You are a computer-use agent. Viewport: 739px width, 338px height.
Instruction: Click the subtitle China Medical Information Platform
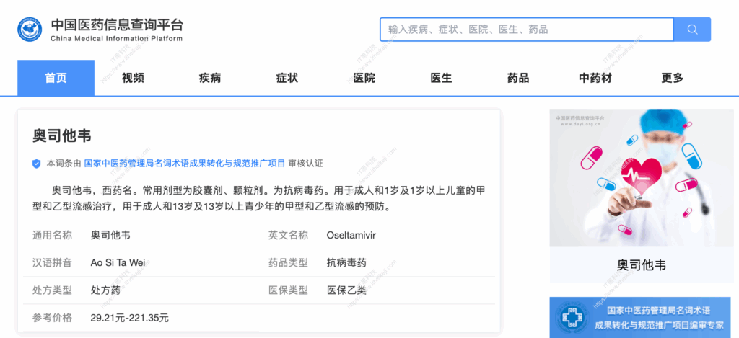pyautogui.click(x=116, y=39)
